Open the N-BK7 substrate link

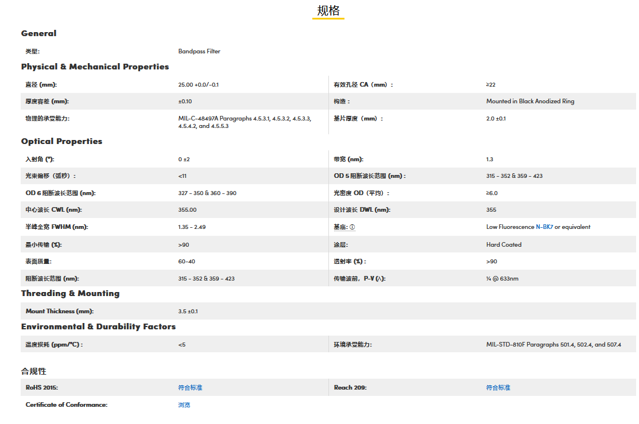544,227
